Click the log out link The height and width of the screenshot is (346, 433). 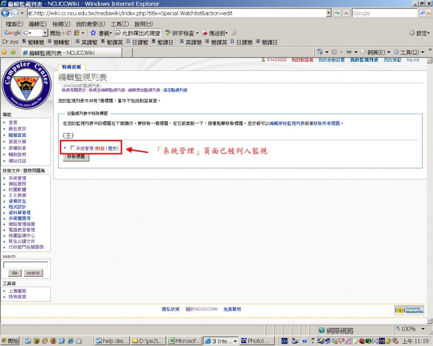412,60
